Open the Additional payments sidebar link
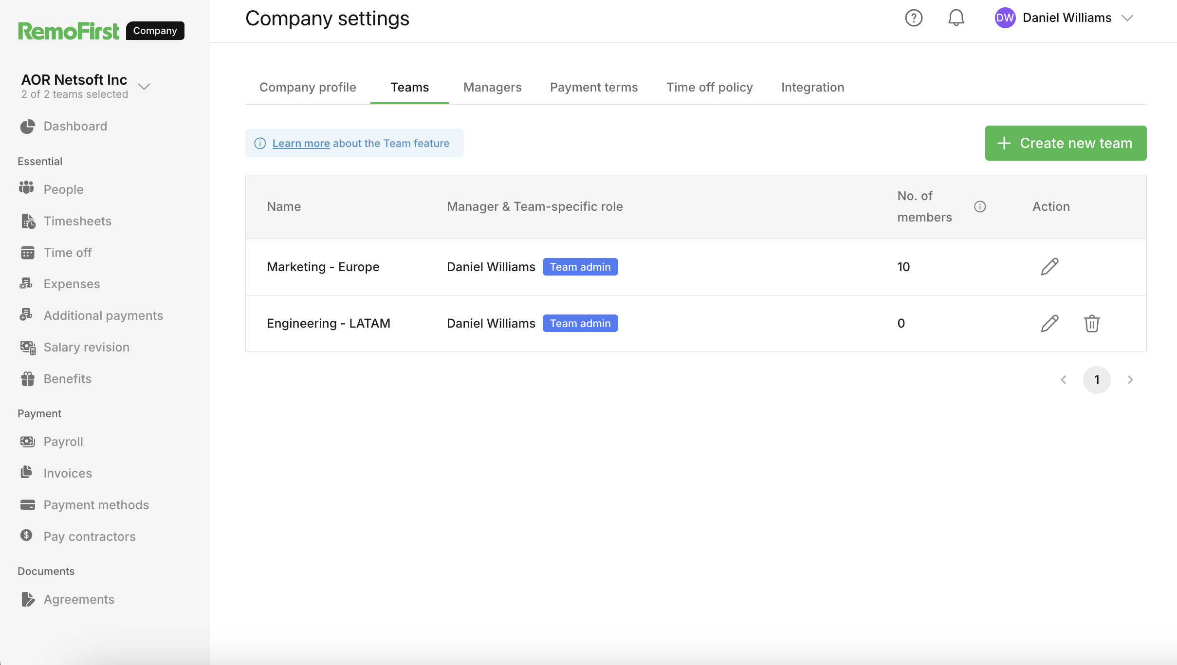 (x=104, y=315)
